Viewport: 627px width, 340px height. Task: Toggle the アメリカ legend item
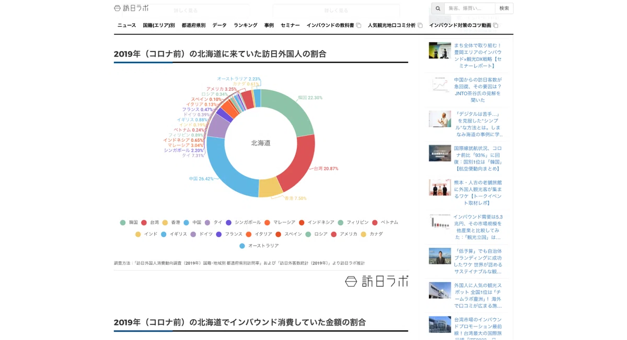click(344, 234)
